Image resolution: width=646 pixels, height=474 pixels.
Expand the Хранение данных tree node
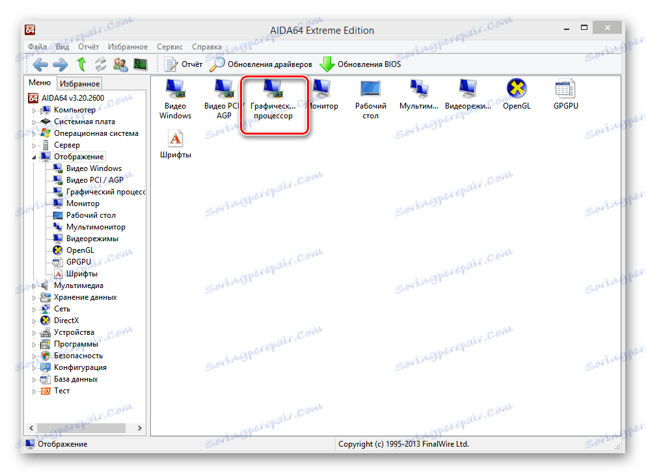(x=34, y=297)
